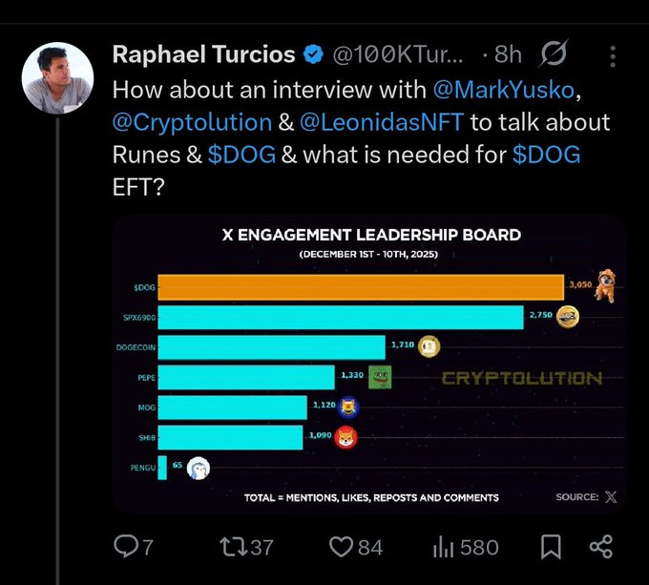Open Raphael Turcios profile picture
The width and height of the screenshot is (649, 585).
(57, 77)
